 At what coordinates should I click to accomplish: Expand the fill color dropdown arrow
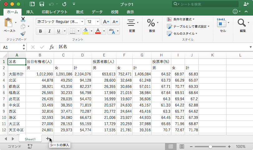coord(91,31)
